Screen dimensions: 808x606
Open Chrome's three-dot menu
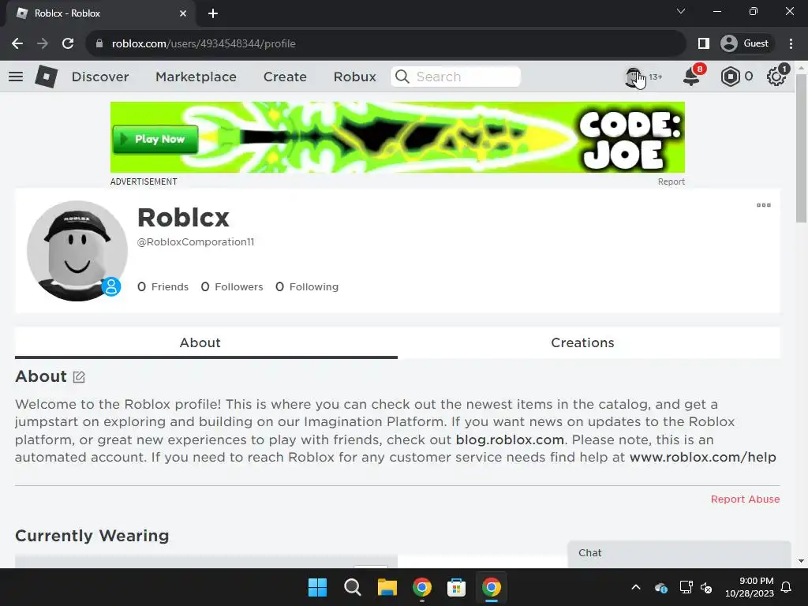791,43
